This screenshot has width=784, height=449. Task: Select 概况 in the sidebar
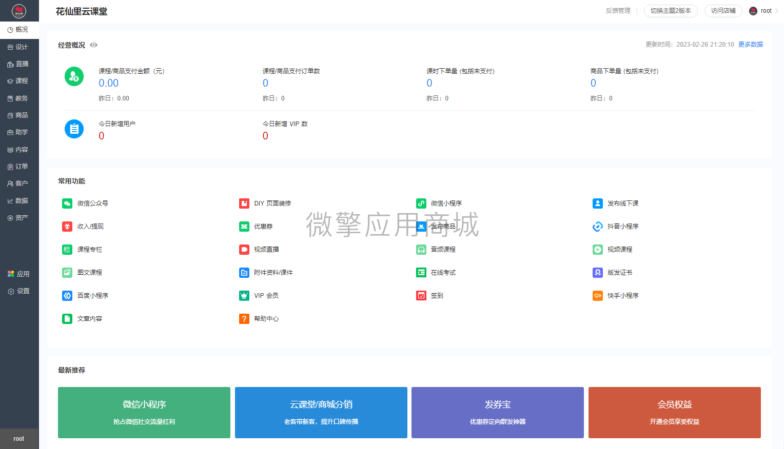click(19, 30)
